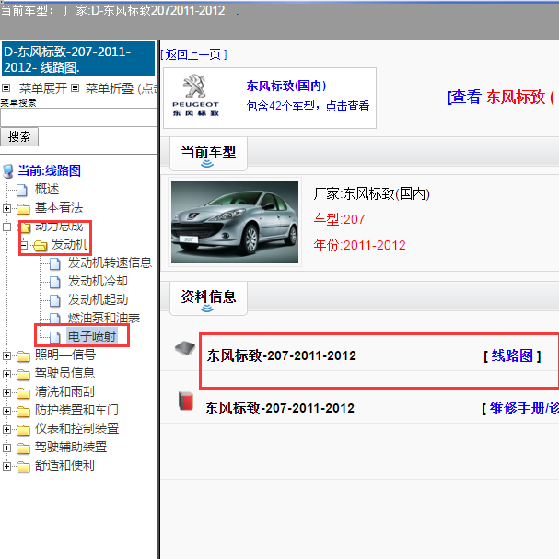The image size is (559, 559).
Task: Focus the 菜单搜索 search input box
Action: [78, 118]
